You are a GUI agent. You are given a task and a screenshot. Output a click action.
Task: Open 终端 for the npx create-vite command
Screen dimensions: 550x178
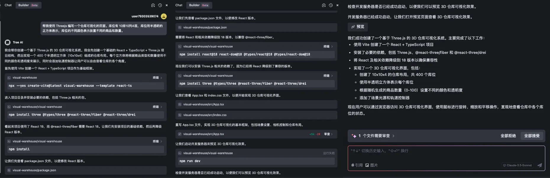[157, 78]
